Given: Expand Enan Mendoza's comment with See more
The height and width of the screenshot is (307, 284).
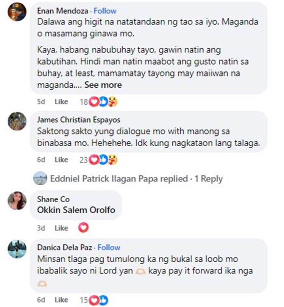Looking at the screenshot, I should pos(103,85).
